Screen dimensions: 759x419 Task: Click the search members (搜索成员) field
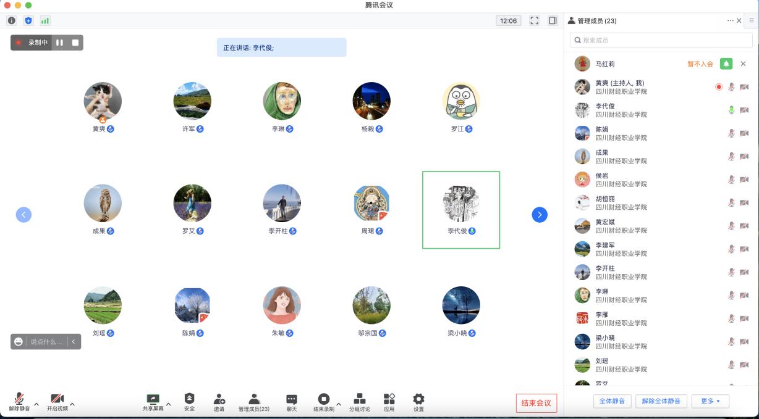click(661, 40)
